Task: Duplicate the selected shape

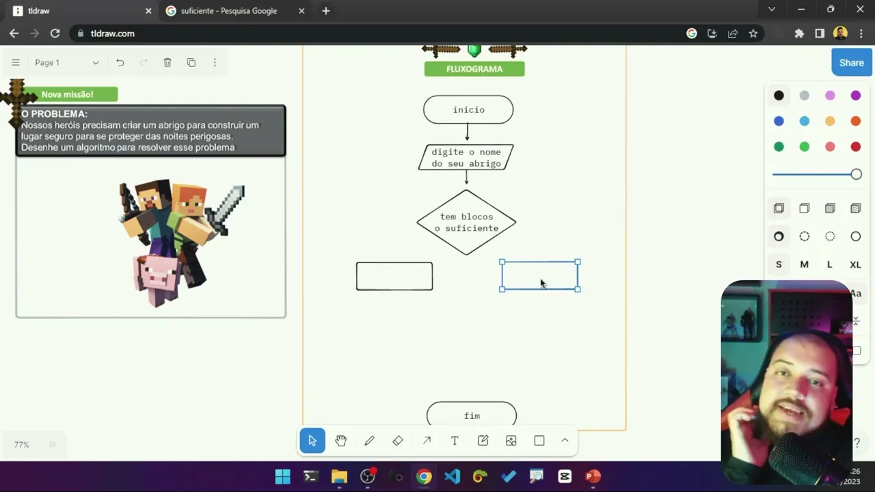Action: pos(191,62)
